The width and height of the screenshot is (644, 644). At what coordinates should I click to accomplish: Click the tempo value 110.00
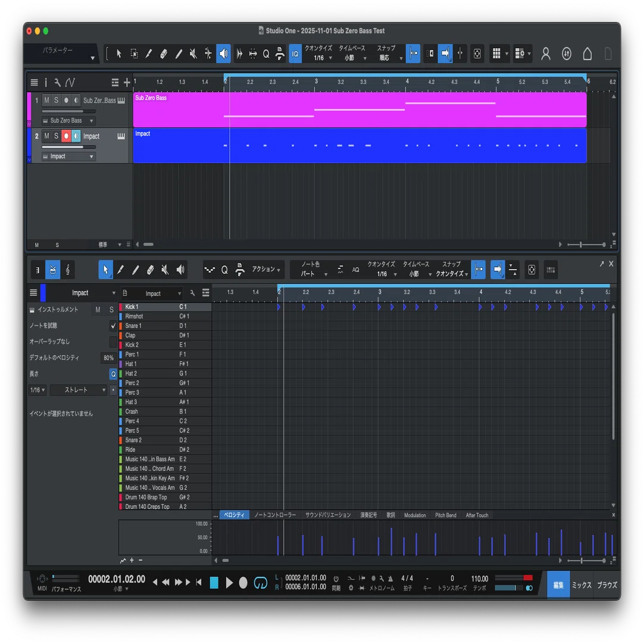(x=479, y=579)
